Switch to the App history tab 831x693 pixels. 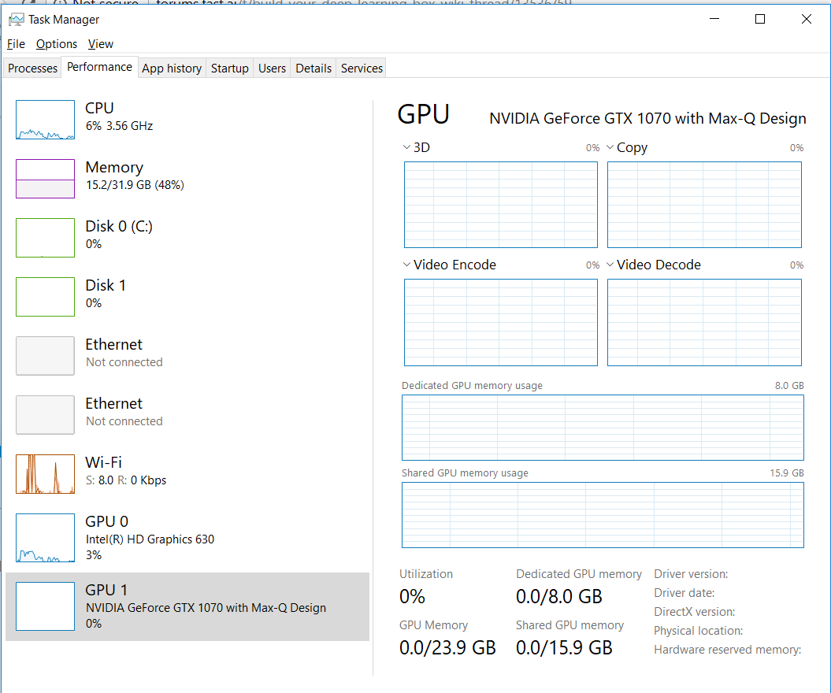coord(172,69)
